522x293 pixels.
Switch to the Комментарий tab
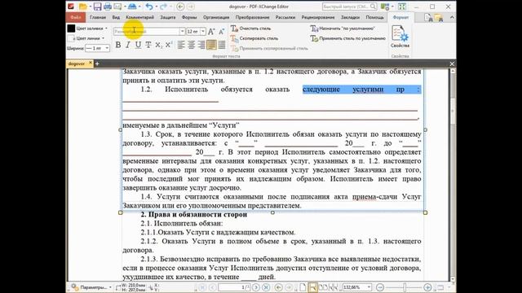(x=139, y=17)
